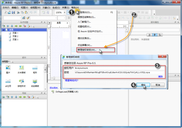Choose 管理授权密钥(M) menu entry
This screenshot has height=128, width=182.
pos(96,50)
